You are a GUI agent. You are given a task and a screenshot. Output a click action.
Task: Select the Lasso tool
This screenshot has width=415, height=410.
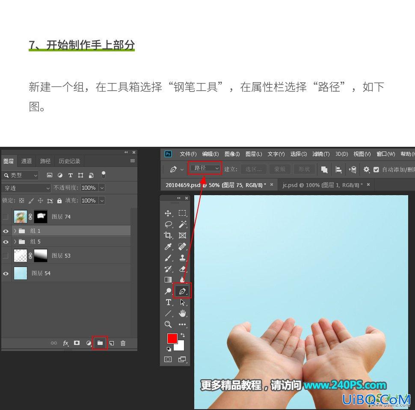coord(168,224)
